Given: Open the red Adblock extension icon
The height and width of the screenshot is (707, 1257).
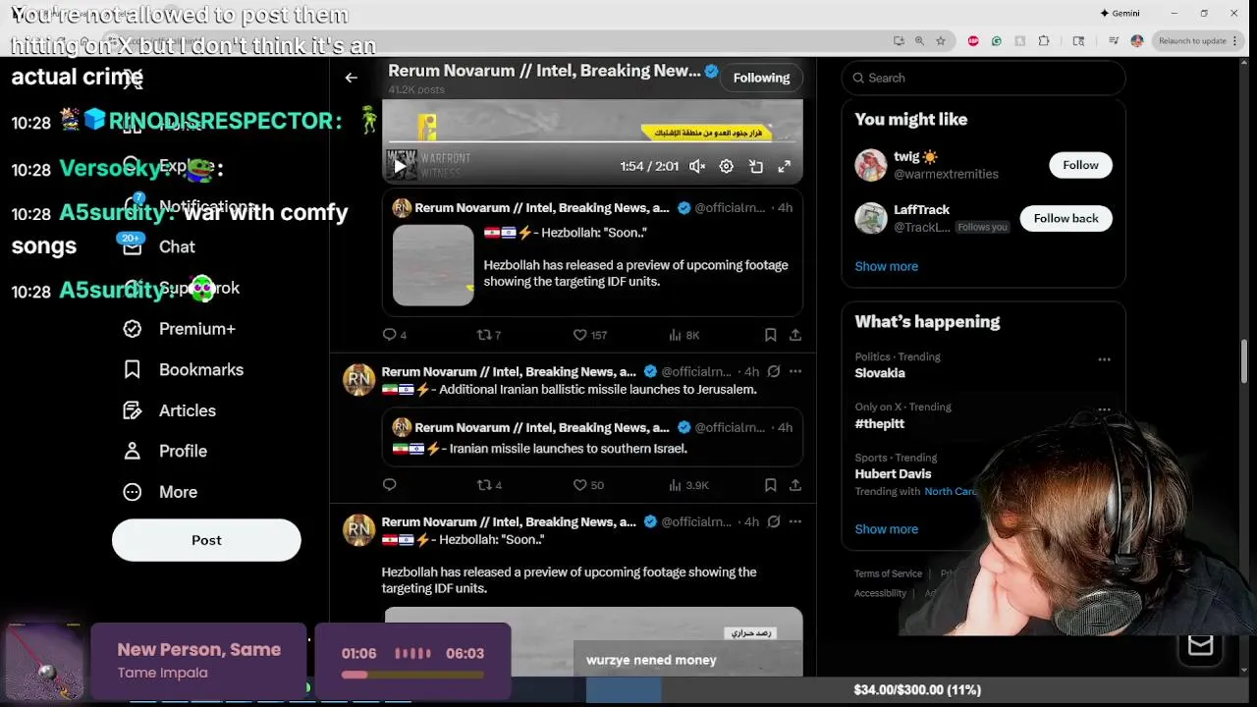Looking at the screenshot, I should tap(973, 40).
